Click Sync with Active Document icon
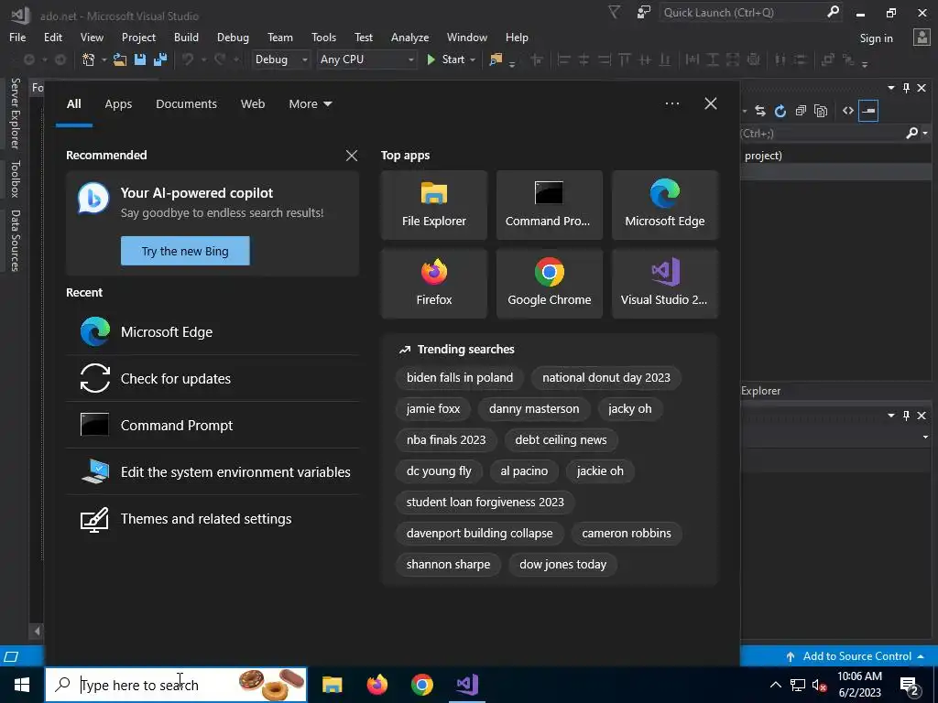 [x=759, y=111]
